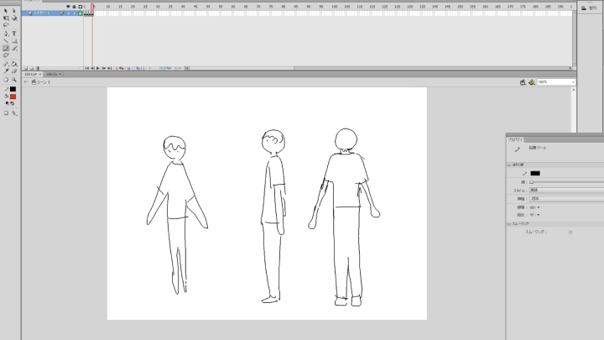This screenshot has height=340, width=604.
Task: Toggle lock for all layers
Action: pyautogui.click(x=74, y=7)
